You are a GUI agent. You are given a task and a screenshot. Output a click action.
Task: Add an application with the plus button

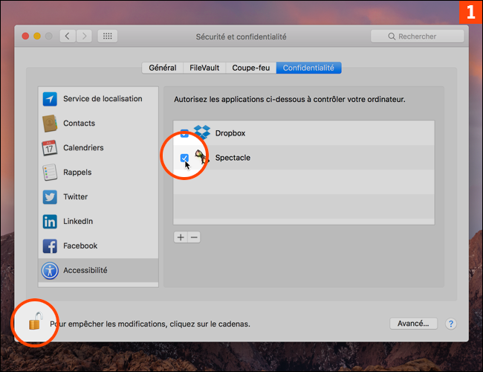pyautogui.click(x=181, y=237)
